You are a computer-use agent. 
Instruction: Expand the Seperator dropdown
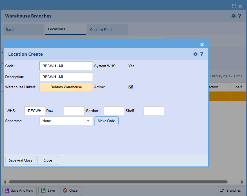[x=88, y=121]
